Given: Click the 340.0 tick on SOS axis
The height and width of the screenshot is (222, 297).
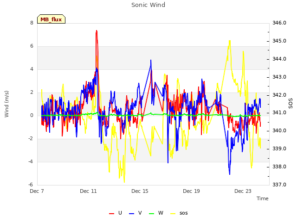Looking at the screenshot, I should [279, 130].
